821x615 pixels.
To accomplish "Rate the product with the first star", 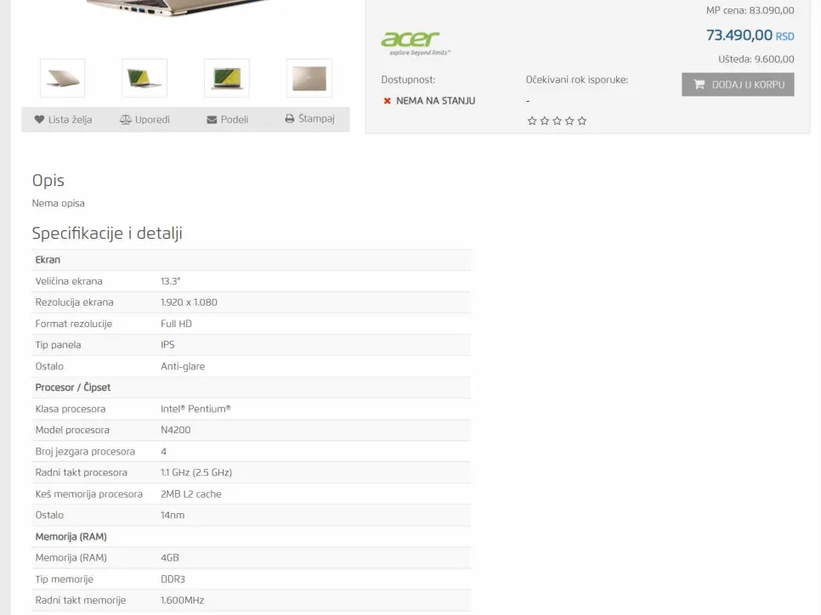I will [532, 121].
